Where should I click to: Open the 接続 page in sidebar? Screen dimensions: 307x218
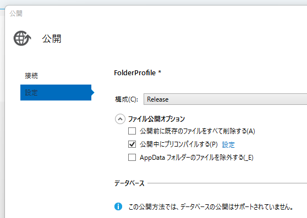[x=31, y=76]
